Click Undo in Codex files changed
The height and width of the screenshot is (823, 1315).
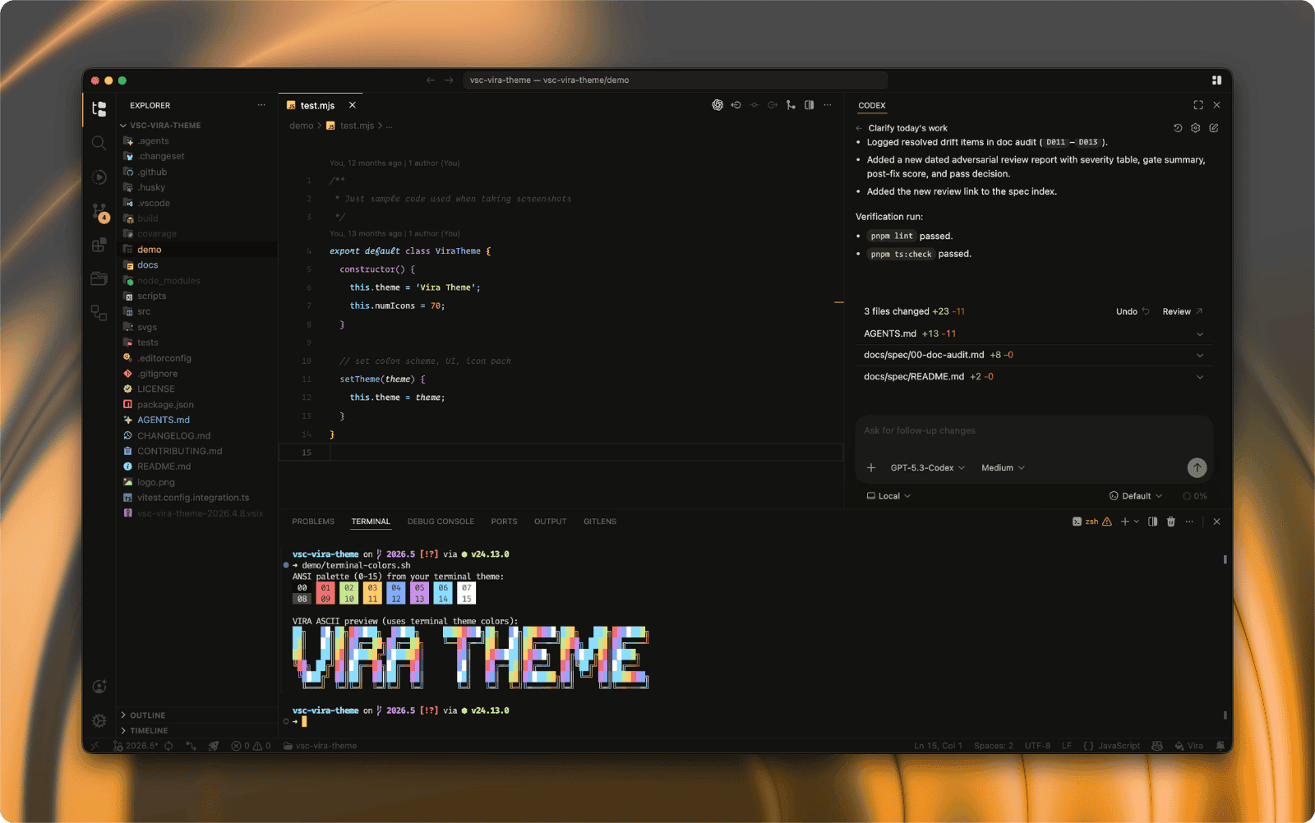1133,311
